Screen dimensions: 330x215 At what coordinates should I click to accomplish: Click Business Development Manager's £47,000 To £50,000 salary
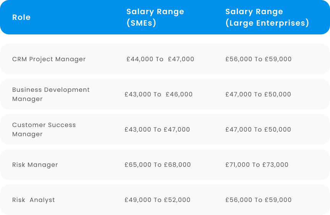[x=258, y=94]
